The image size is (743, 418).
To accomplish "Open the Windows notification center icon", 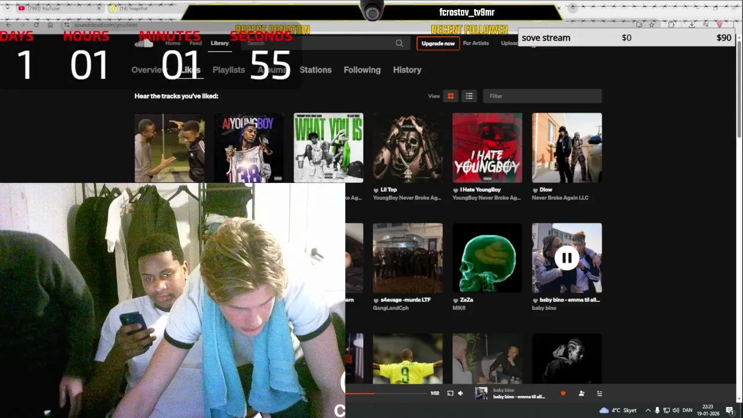I will (x=730, y=410).
